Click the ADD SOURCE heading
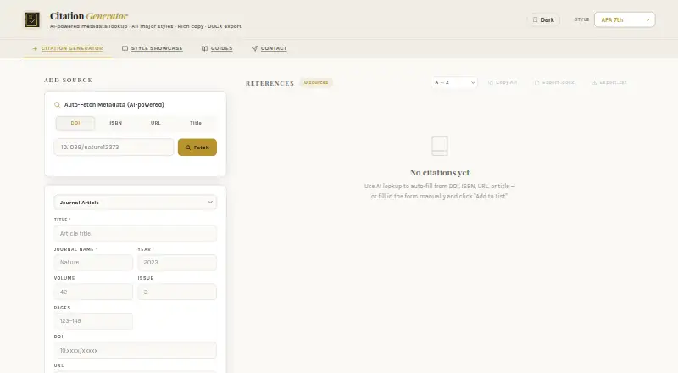Image resolution: width=678 pixels, height=373 pixels. coord(68,80)
